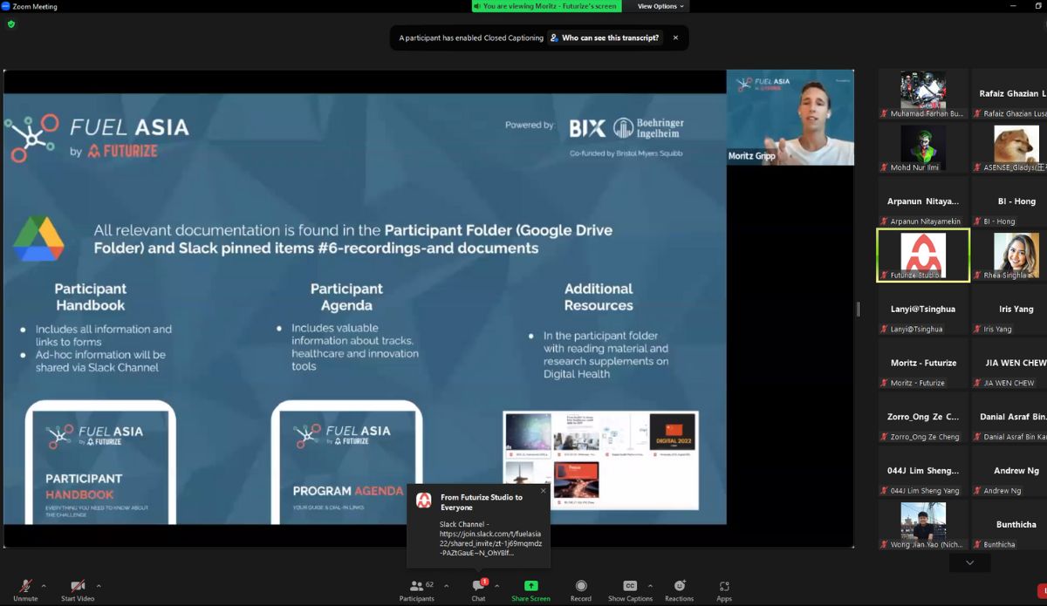This screenshot has height=606, width=1047.
Task: Click "From Futurize Studio to Everyone" header
Action: 482,502
